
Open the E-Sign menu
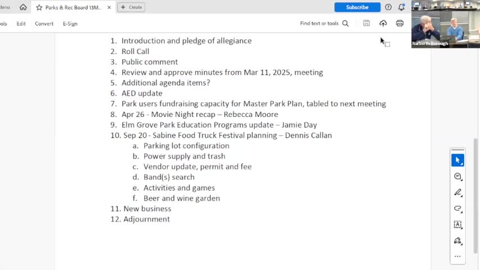[70, 24]
